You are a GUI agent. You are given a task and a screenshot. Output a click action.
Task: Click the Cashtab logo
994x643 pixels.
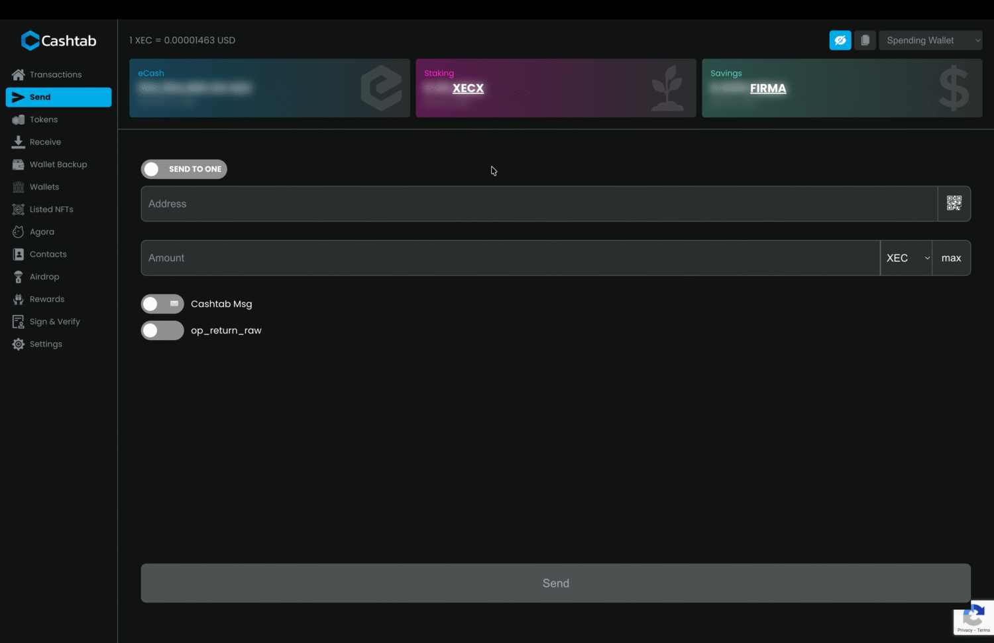click(x=58, y=40)
